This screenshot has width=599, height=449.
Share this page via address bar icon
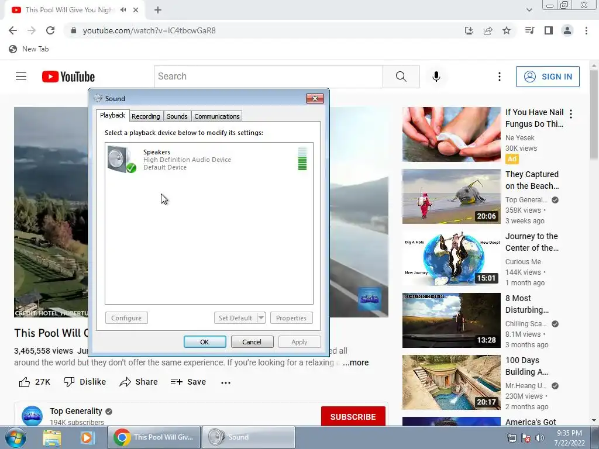pyautogui.click(x=488, y=30)
